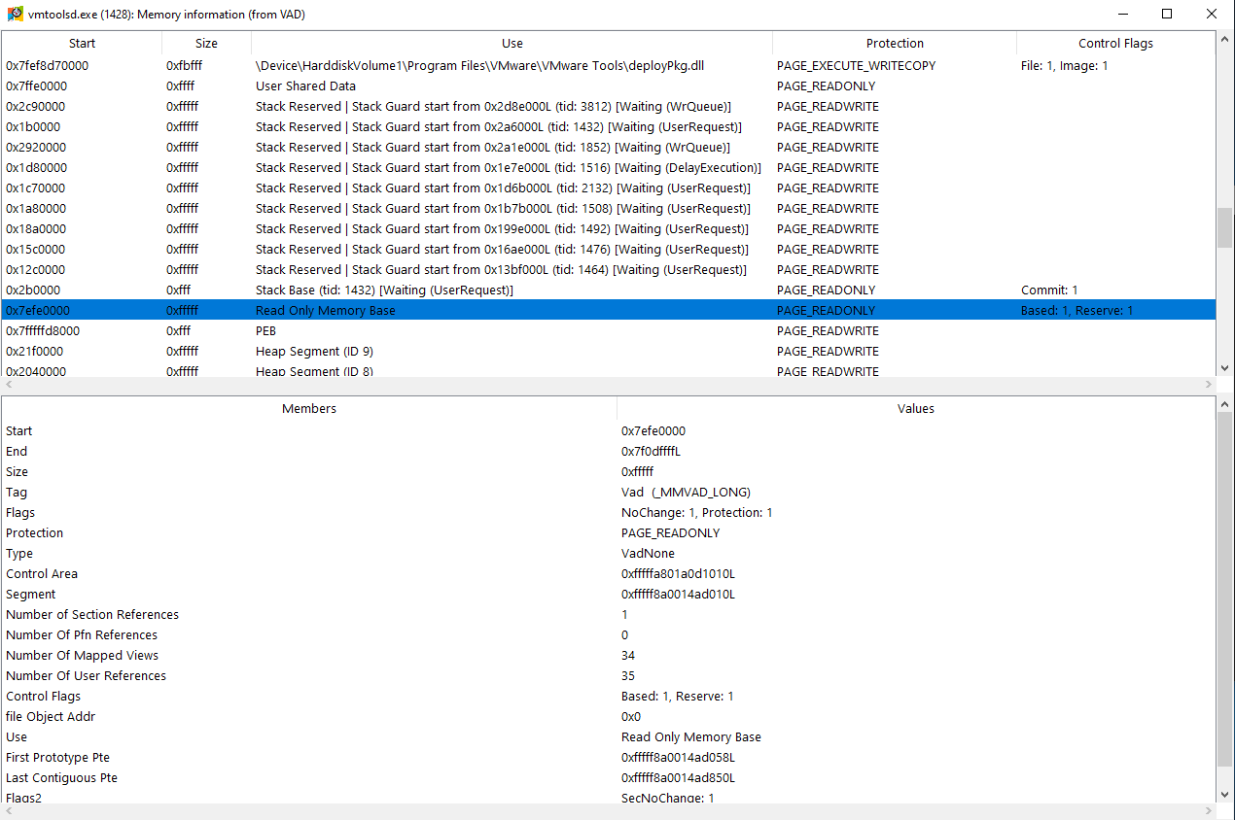
Task: Click details pane scroll down arrow
Action: [1224, 795]
